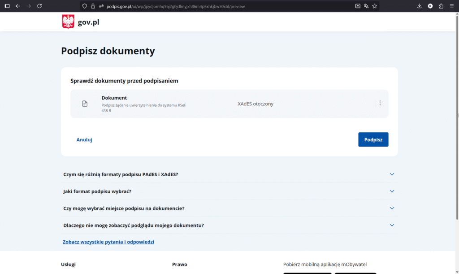The height and width of the screenshot is (274, 459).
Task: Click the padlock connection info icon
Action: tap(93, 6)
